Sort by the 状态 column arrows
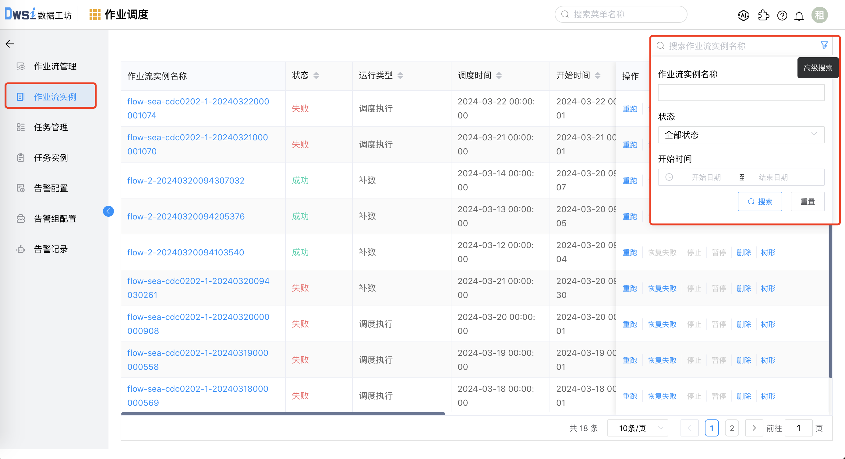 (x=316, y=75)
